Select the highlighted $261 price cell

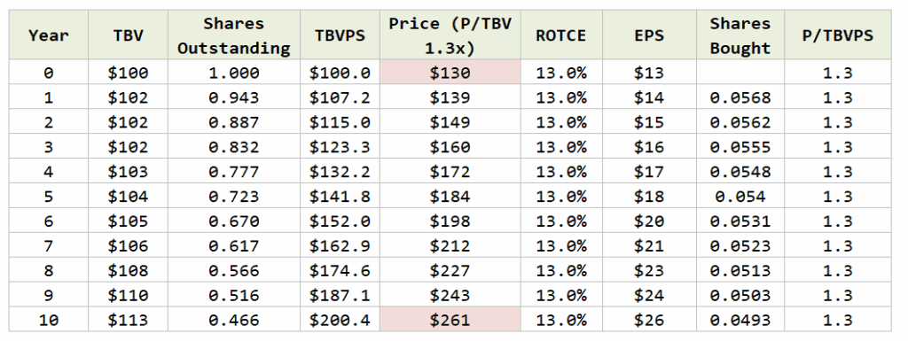tap(450, 320)
